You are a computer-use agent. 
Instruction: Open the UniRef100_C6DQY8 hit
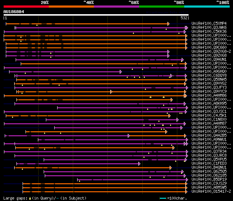click(x=209, y=76)
